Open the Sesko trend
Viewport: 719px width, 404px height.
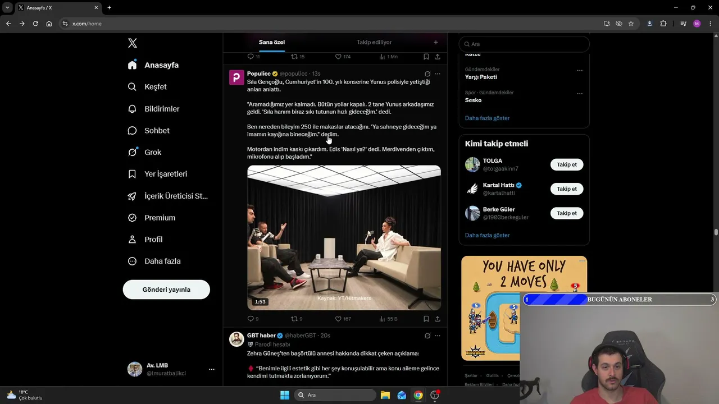[474, 100]
